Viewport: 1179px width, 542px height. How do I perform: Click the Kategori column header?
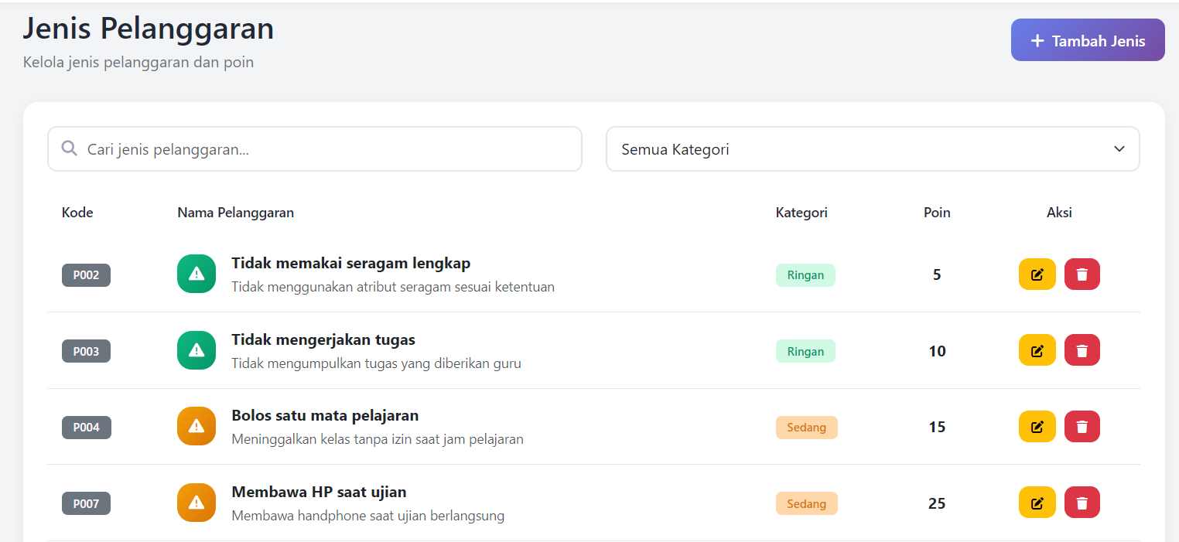click(801, 213)
